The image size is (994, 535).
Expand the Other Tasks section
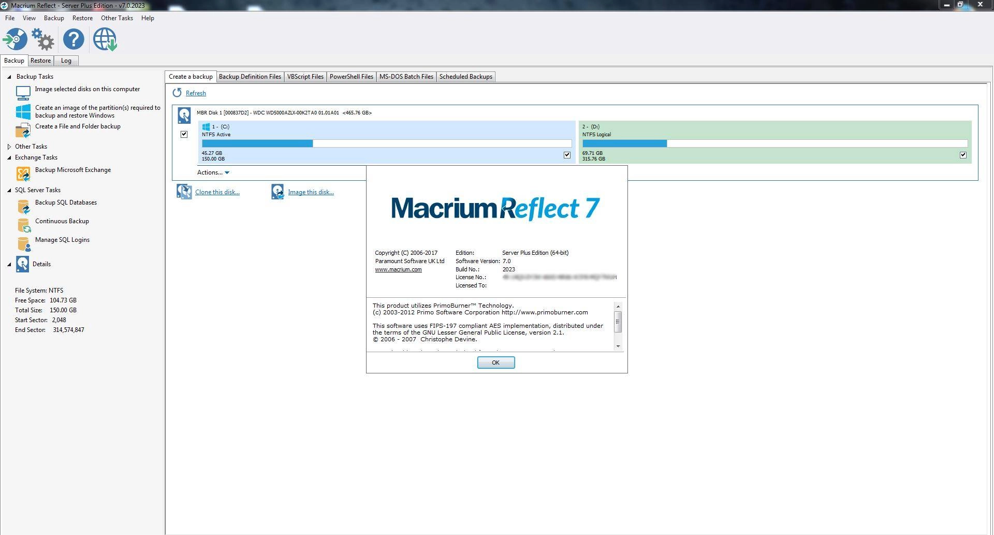click(9, 147)
